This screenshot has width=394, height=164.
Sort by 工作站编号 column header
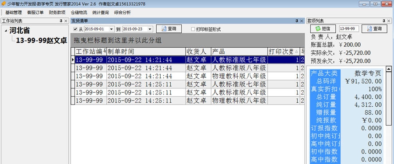[91, 52]
